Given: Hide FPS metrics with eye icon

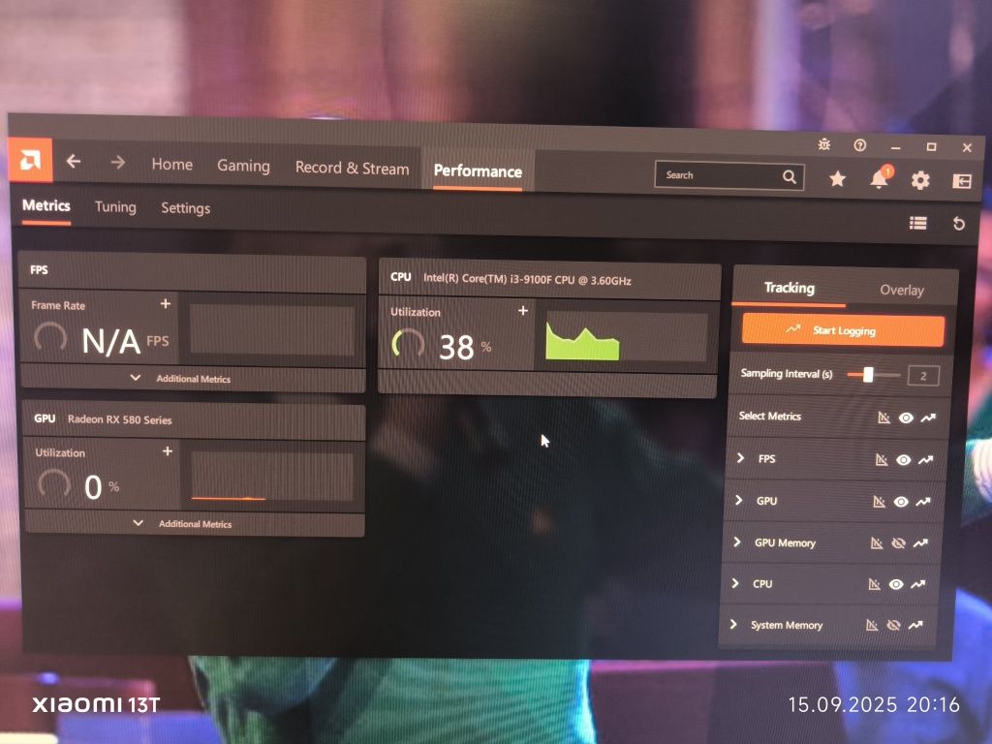Looking at the screenshot, I should point(904,460).
